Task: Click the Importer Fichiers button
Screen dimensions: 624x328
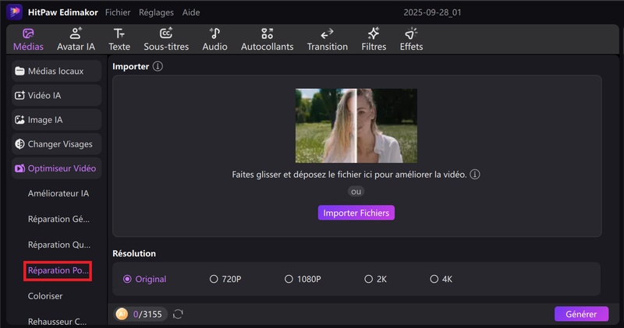Action: tap(356, 213)
